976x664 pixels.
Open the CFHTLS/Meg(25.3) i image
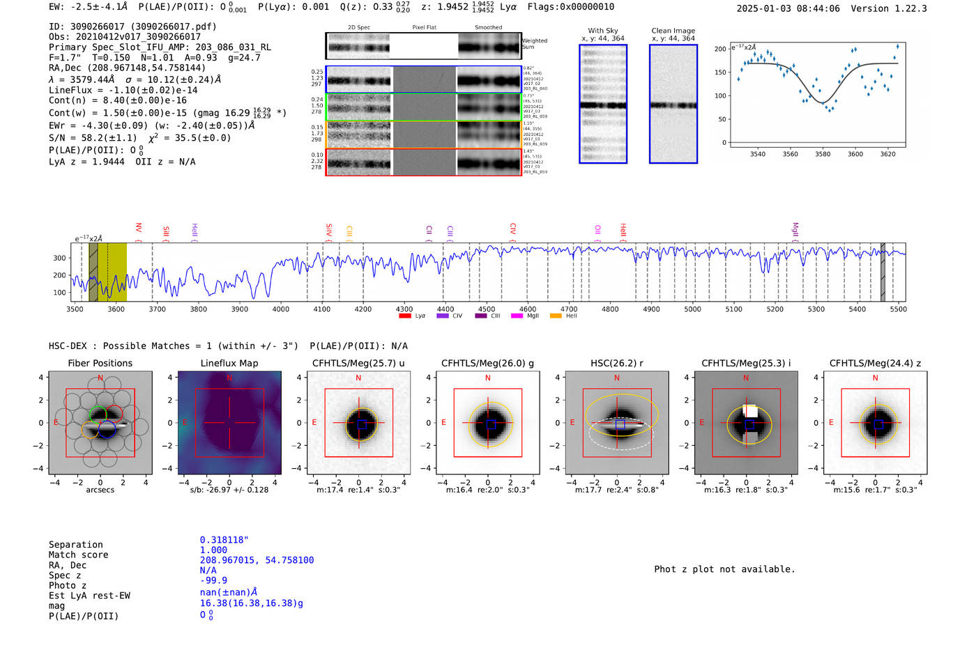[746, 423]
